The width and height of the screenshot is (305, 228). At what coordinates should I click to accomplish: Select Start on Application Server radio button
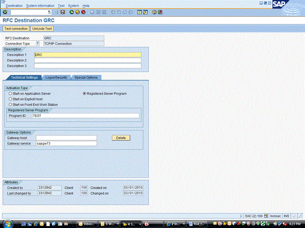click(11, 94)
